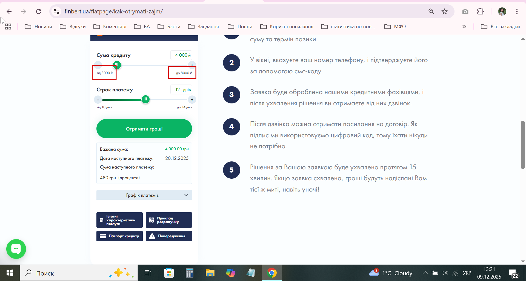Open the Пошта bookmarks folder

(x=240, y=27)
